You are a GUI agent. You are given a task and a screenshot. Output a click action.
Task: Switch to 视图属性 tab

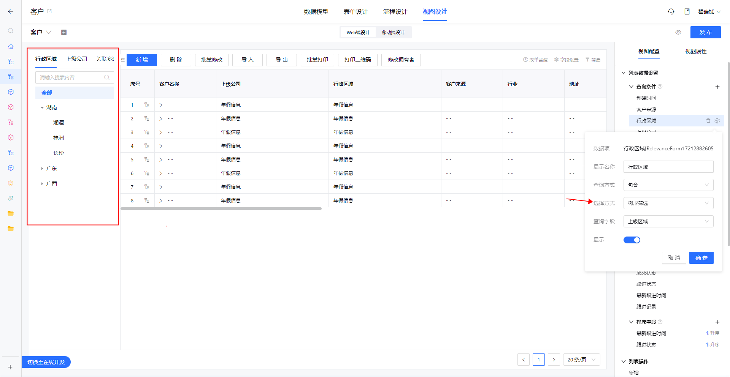coord(696,52)
